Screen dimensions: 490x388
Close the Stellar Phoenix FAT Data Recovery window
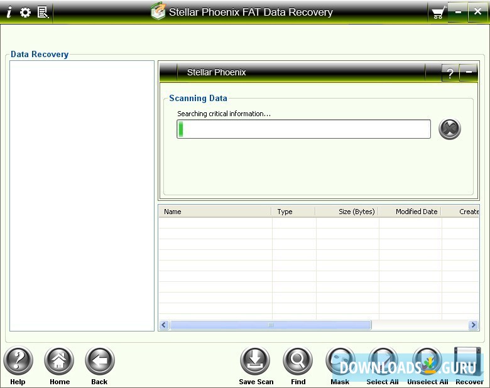(x=478, y=12)
